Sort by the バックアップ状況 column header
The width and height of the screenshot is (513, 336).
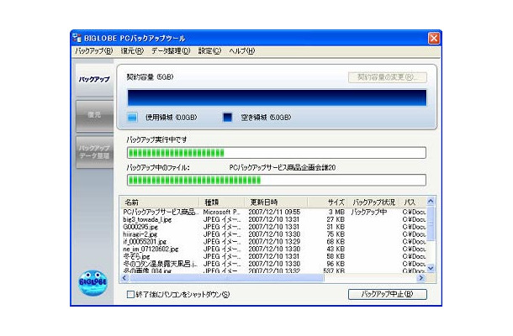click(x=374, y=202)
